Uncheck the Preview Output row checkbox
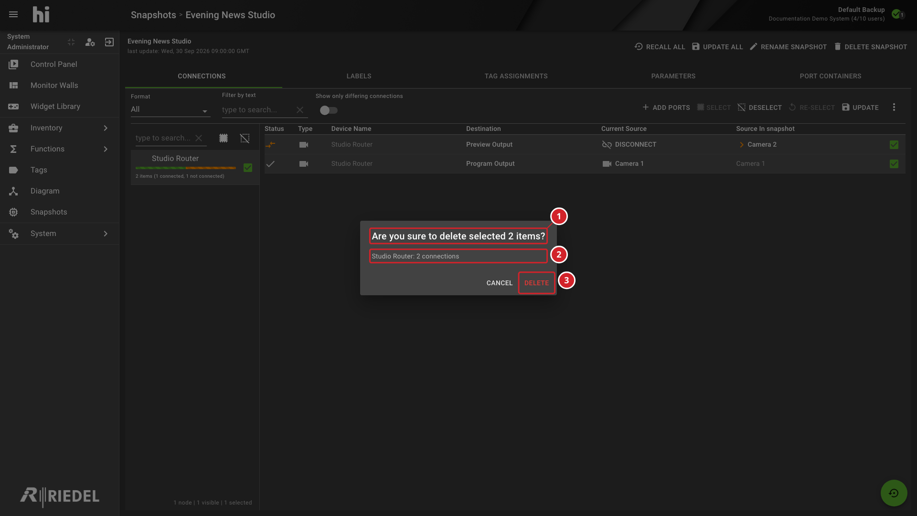Screen dimensions: 917x516 894,144
